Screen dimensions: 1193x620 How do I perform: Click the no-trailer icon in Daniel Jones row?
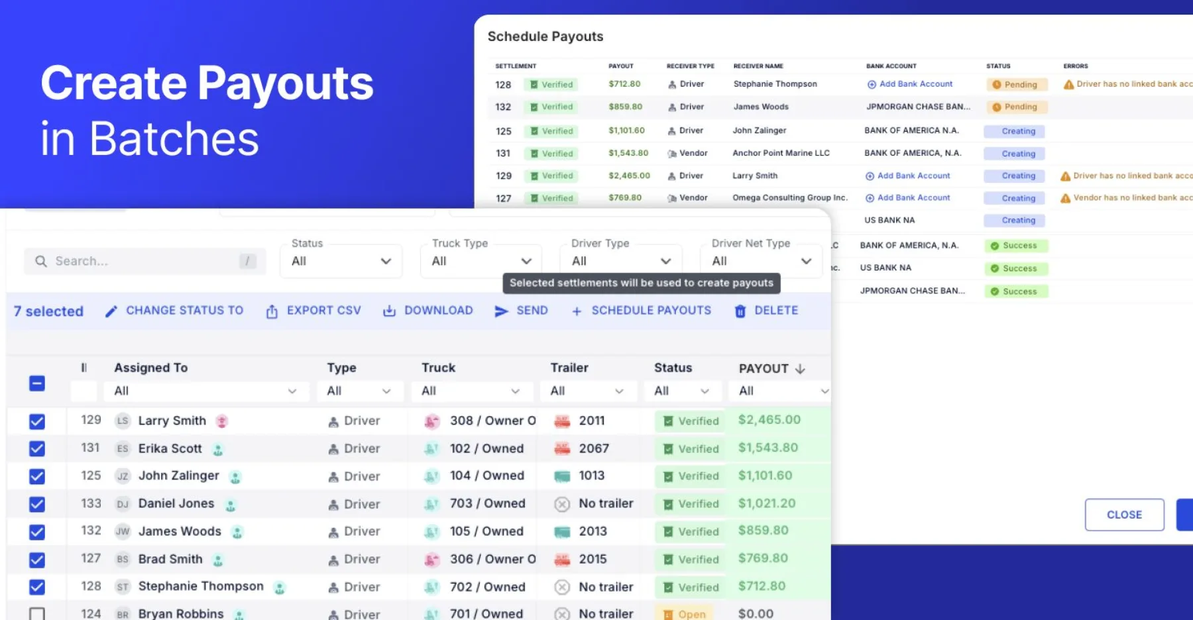562,505
